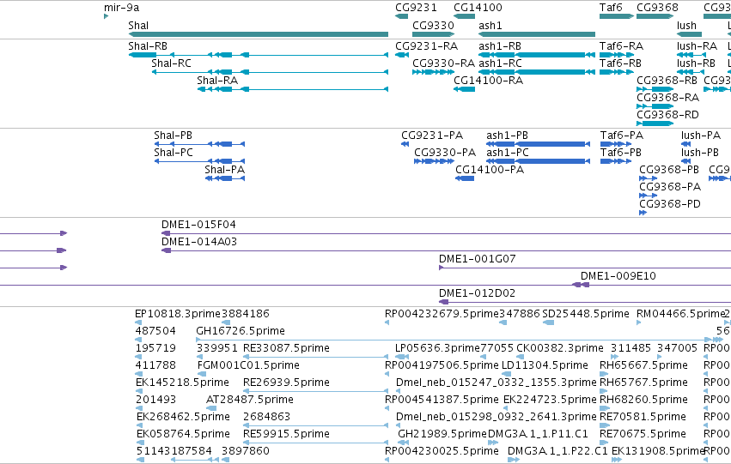Click the DME1-012D02 clone label

point(478,293)
